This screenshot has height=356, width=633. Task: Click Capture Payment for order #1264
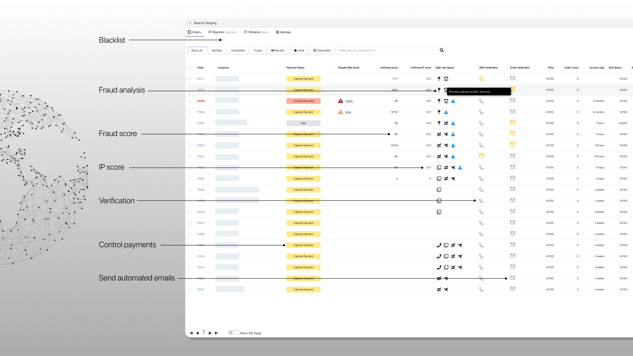click(303, 145)
